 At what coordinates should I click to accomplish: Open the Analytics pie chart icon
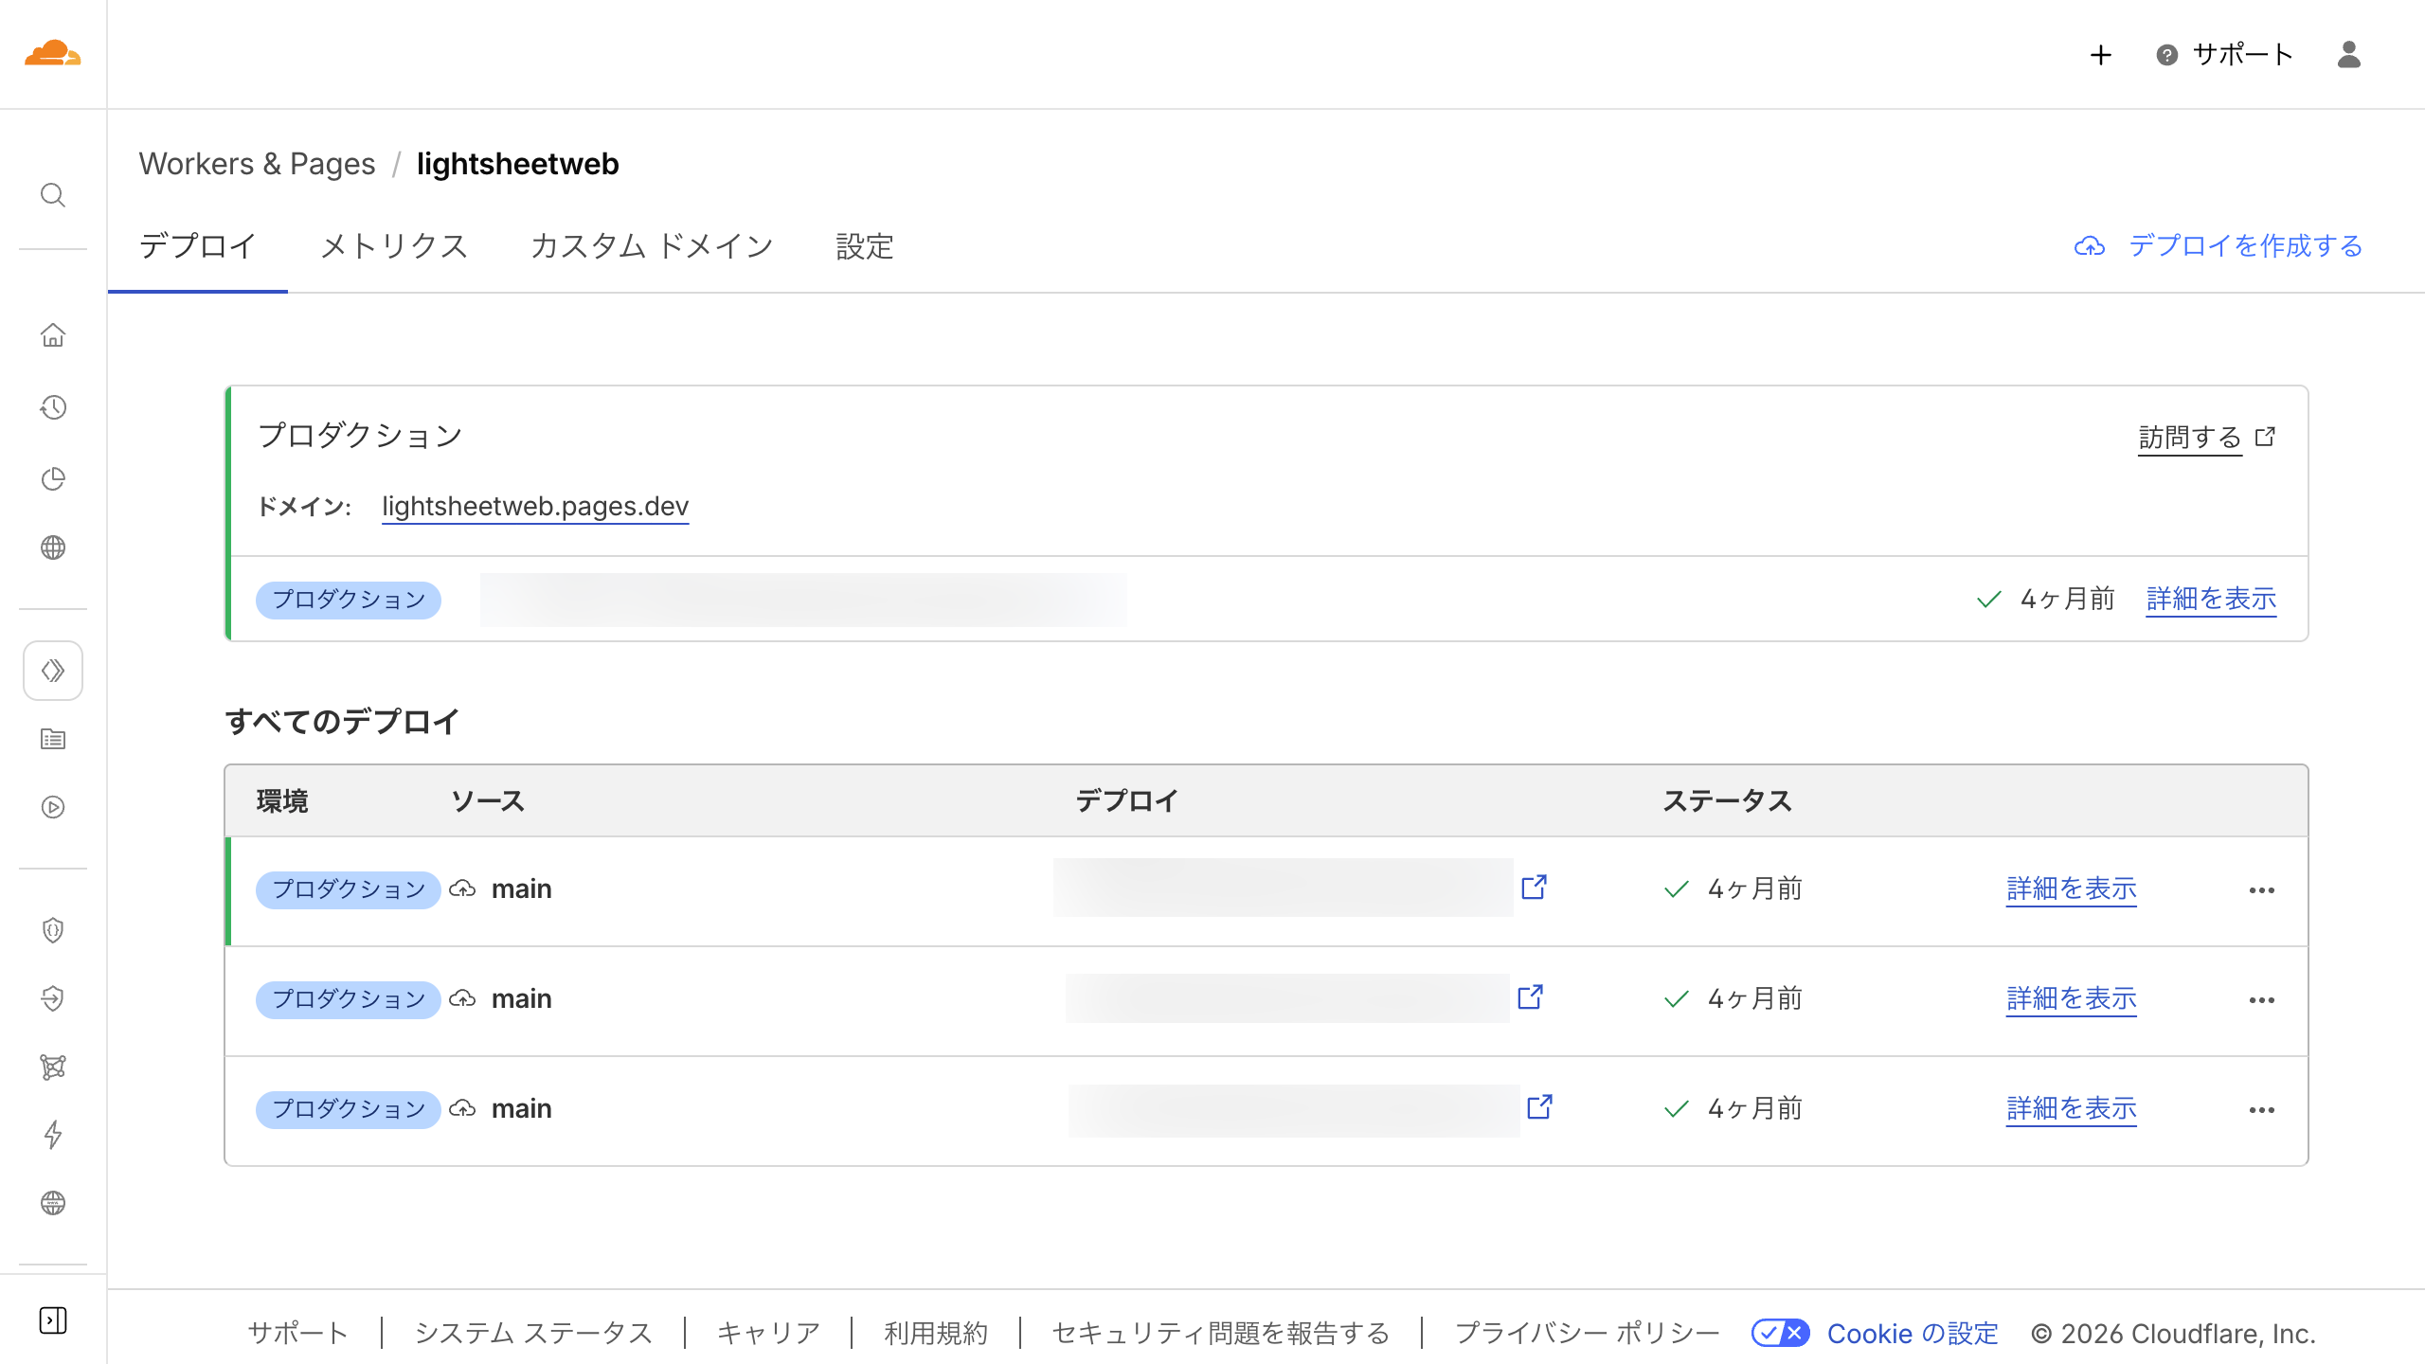tap(53, 478)
